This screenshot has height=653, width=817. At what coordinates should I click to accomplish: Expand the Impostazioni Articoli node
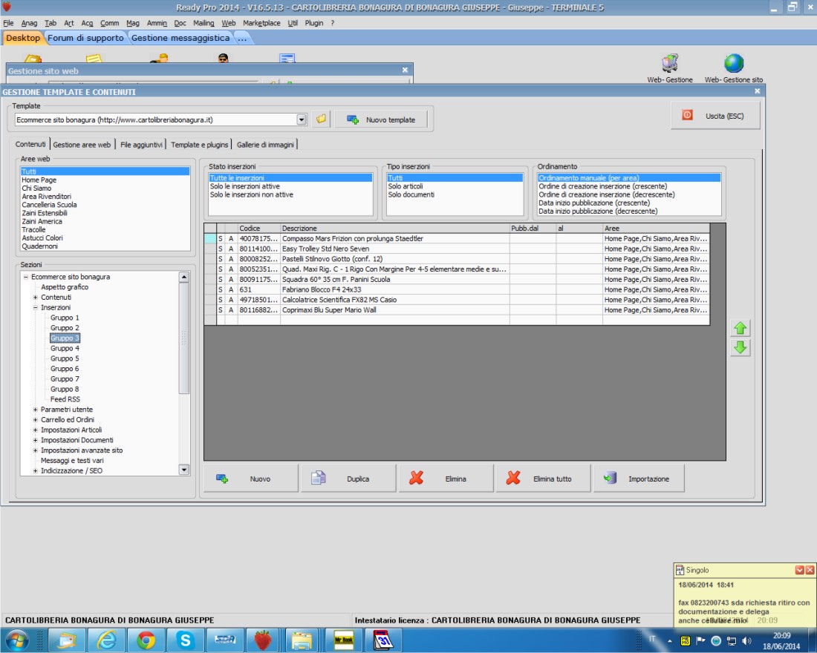coord(36,430)
